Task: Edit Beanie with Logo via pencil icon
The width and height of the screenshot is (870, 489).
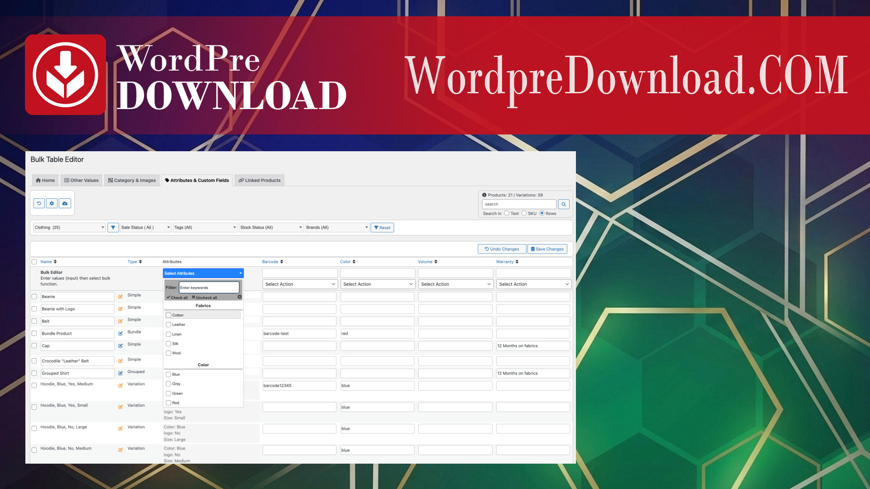Action: [121, 309]
